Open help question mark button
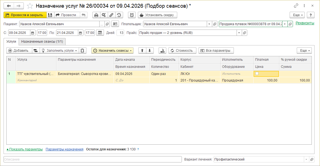The width and height of the screenshot is (320, 166). click(x=311, y=15)
